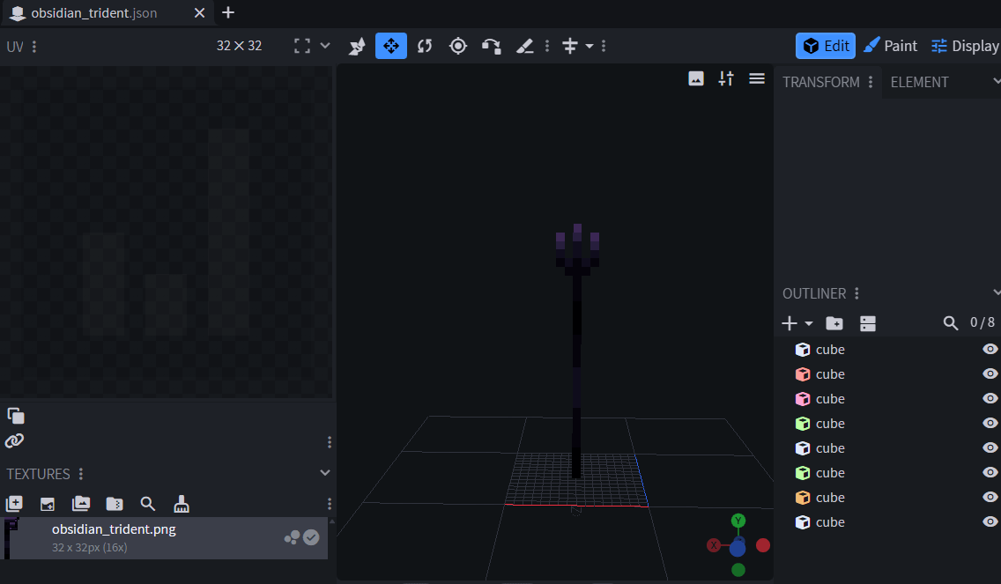The width and height of the screenshot is (1001, 584).
Task: Open three-dot menu after marker-pen tool
Action: 547,46
